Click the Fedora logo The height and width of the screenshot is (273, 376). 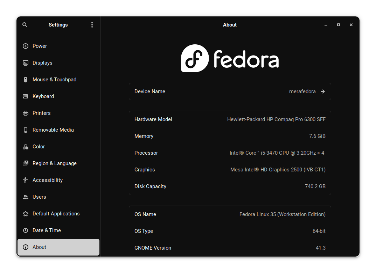click(x=230, y=58)
